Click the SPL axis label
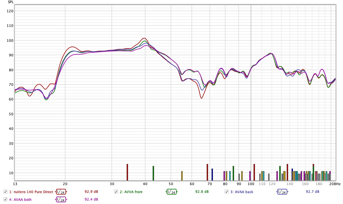Screen dimensions: 343x204 pos(10,2)
